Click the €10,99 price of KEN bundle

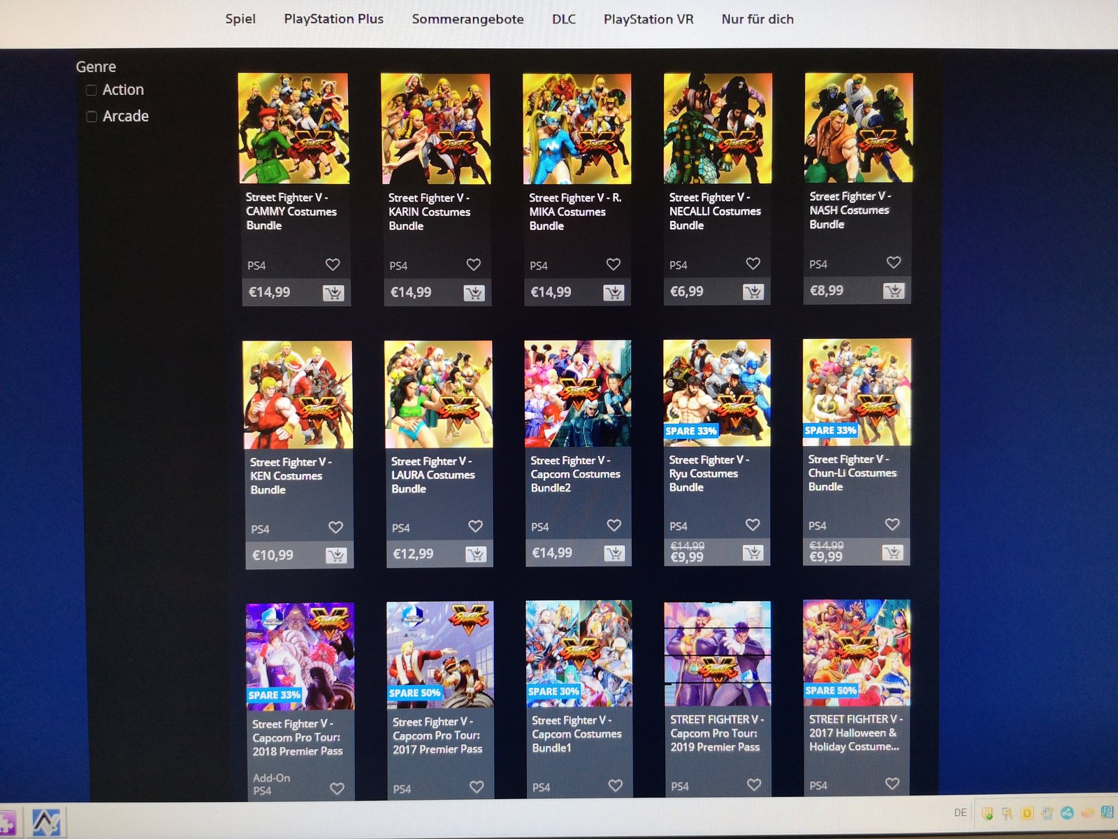[273, 555]
